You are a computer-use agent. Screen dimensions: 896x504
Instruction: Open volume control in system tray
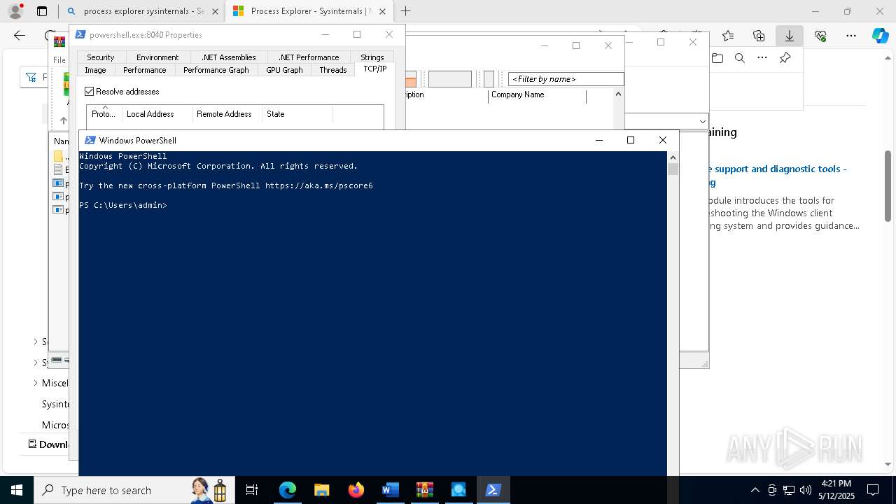pyautogui.click(x=805, y=490)
